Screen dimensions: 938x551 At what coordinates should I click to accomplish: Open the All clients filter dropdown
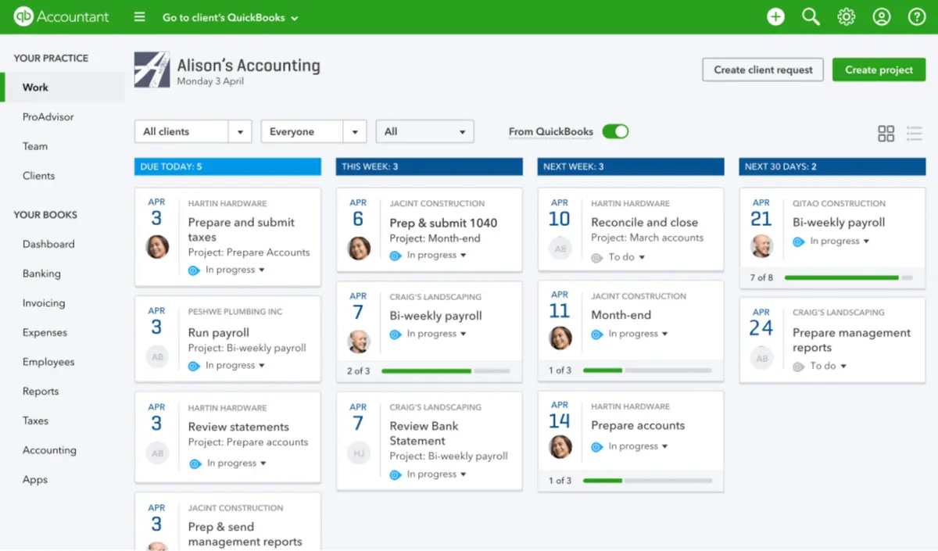pos(193,131)
